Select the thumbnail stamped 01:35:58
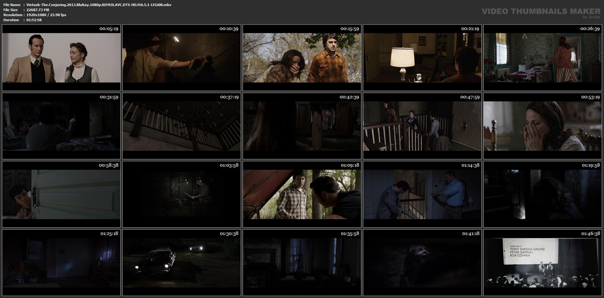Screen dimensions: 604x298 pos(302,263)
